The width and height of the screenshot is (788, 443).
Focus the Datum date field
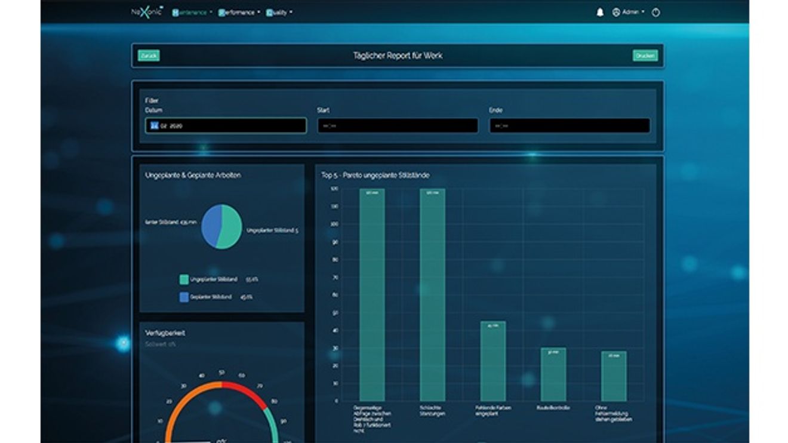[226, 125]
